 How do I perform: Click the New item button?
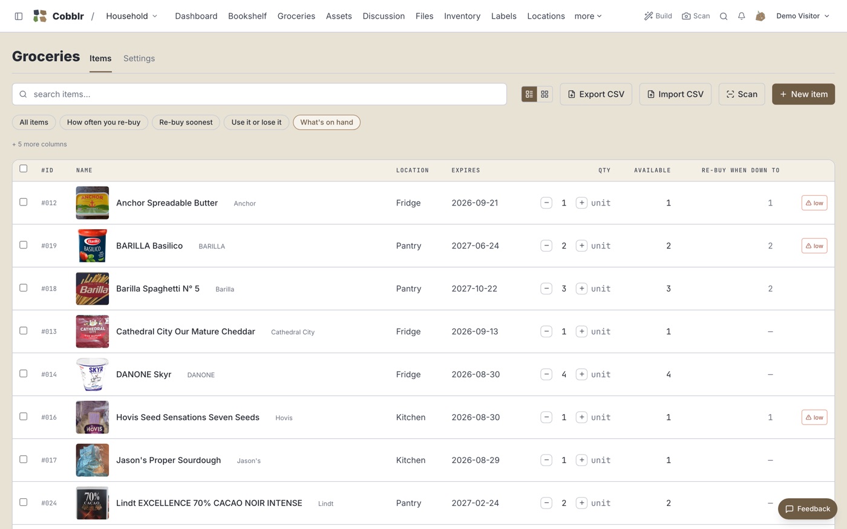(803, 94)
